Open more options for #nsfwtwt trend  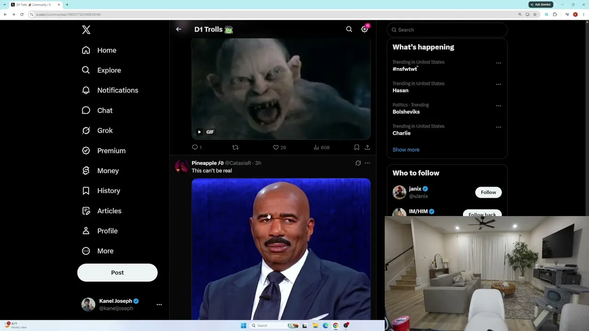click(498, 63)
